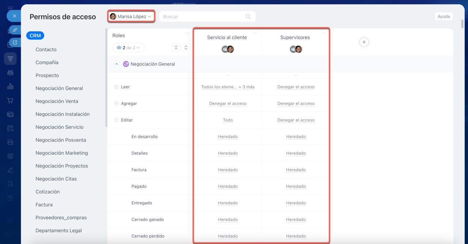Open the Marisa López user dropdown
Screen dimensions: 468x244
131,16
